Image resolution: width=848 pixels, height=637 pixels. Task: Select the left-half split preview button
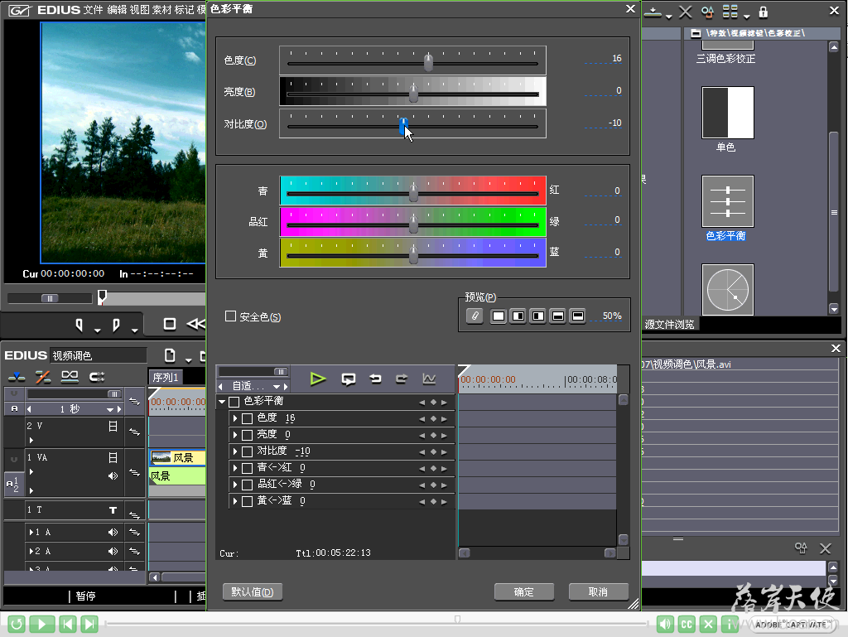538,316
